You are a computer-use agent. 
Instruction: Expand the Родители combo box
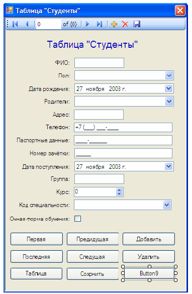pos(169,102)
